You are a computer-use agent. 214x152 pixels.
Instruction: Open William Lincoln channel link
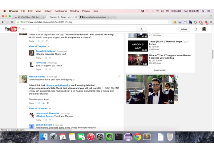pyautogui.click(x=44, y=125)
